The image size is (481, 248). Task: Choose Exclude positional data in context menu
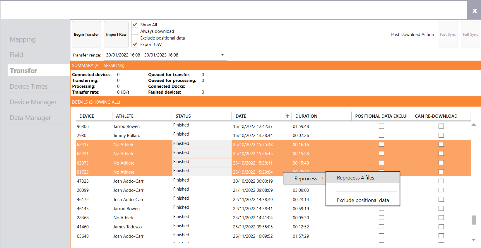click(x=363, y=200)
